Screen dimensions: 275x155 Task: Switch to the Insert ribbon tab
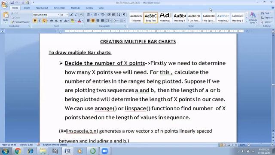(27, 8)
